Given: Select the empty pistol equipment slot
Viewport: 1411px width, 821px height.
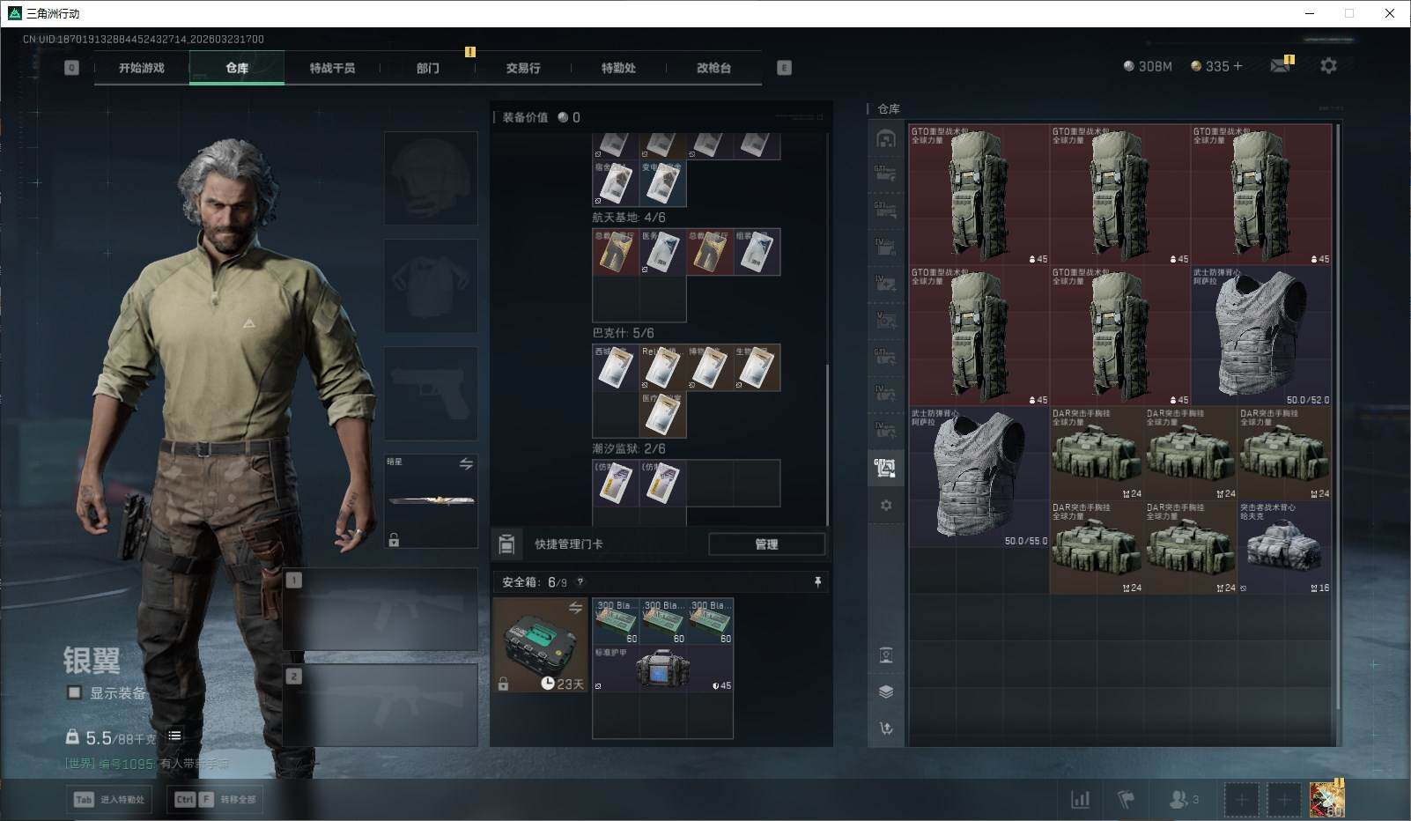Looking at the screenshot, I should tap(431, 393).
